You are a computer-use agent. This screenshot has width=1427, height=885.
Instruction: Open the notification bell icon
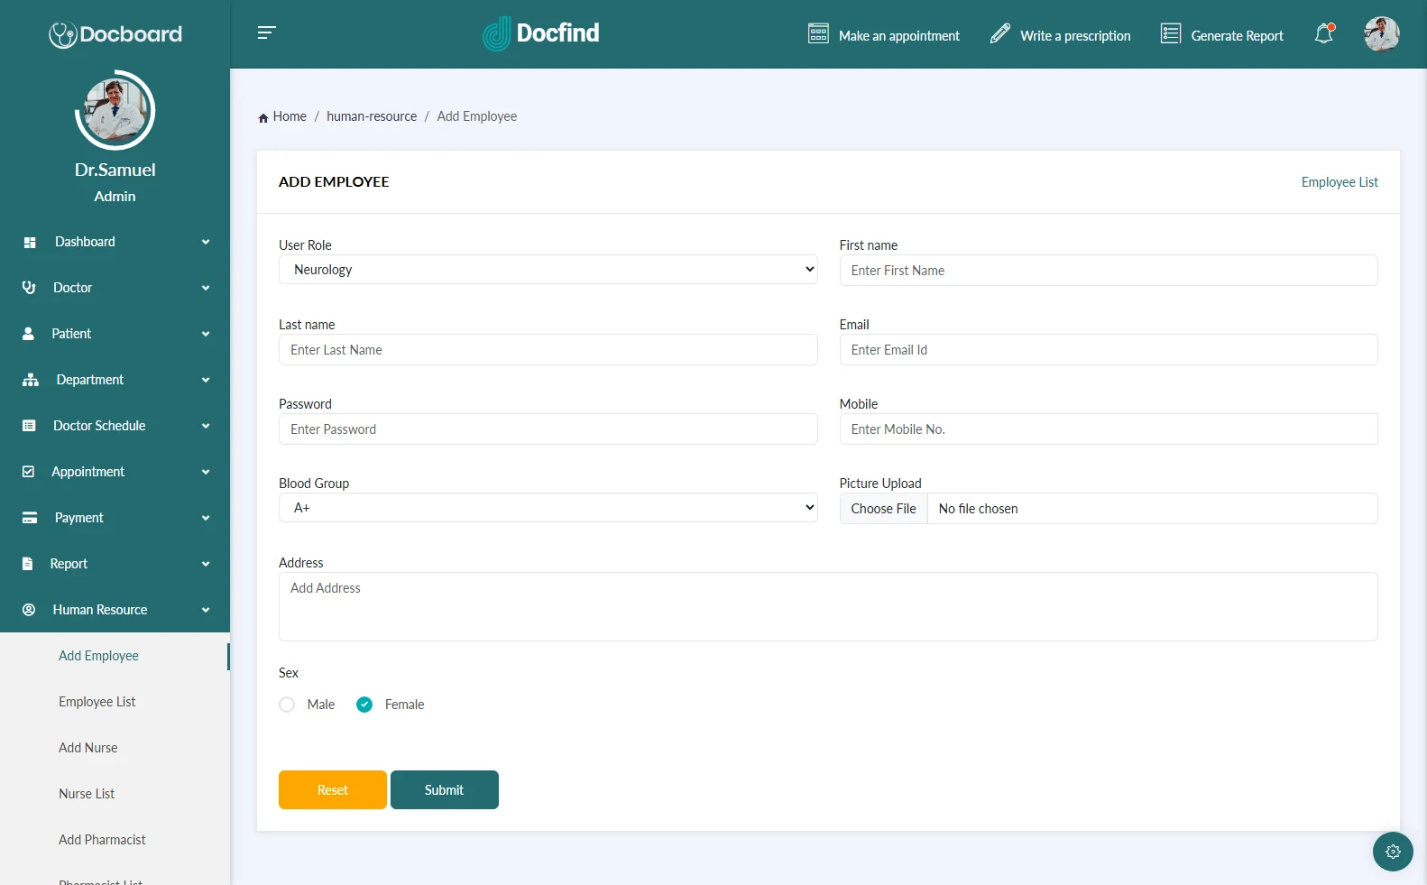pos(1323,34)
